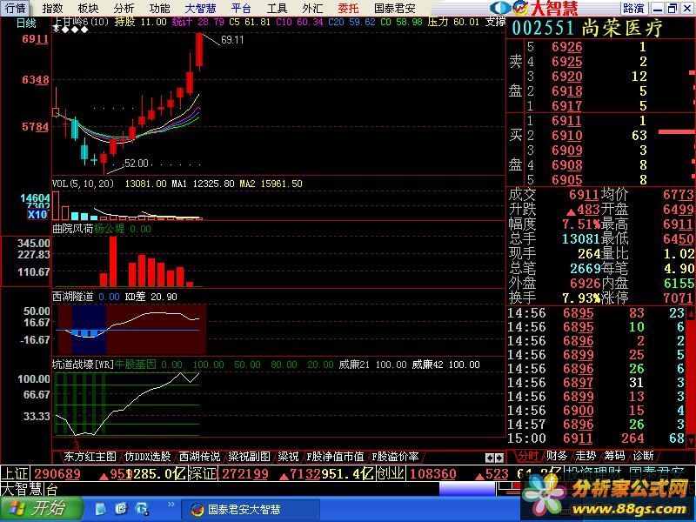Click scroll-down arrow of trade tick list
This screenshot has height=522, width=696.
[x=691, y=441]
